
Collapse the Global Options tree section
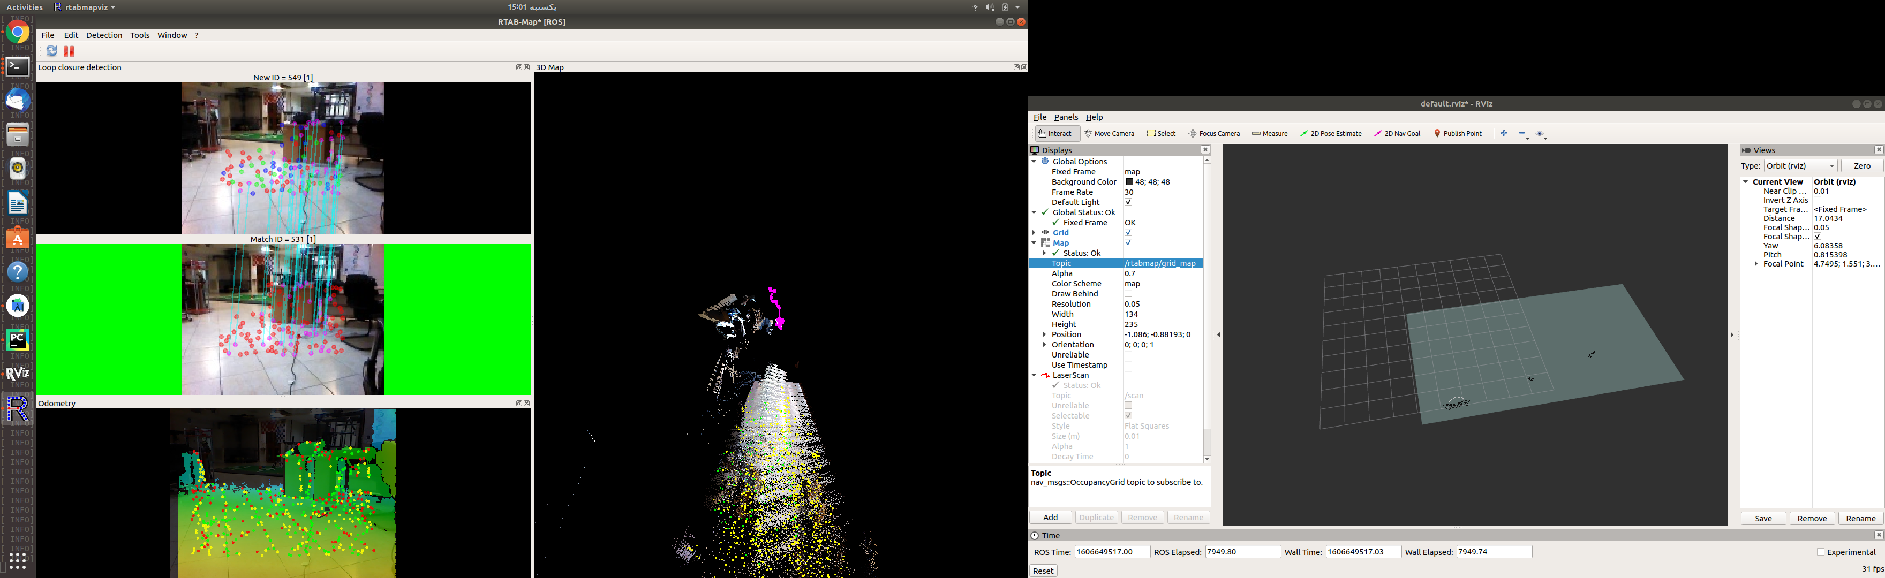point(1034,162)
